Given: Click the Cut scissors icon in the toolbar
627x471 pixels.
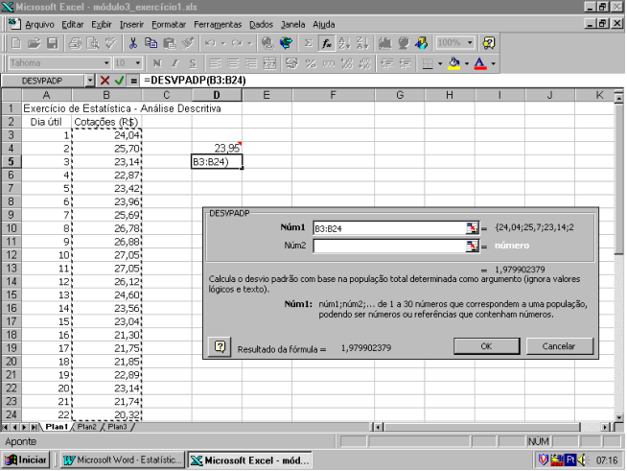Looking at the screenshot, I should pos(133,43).
